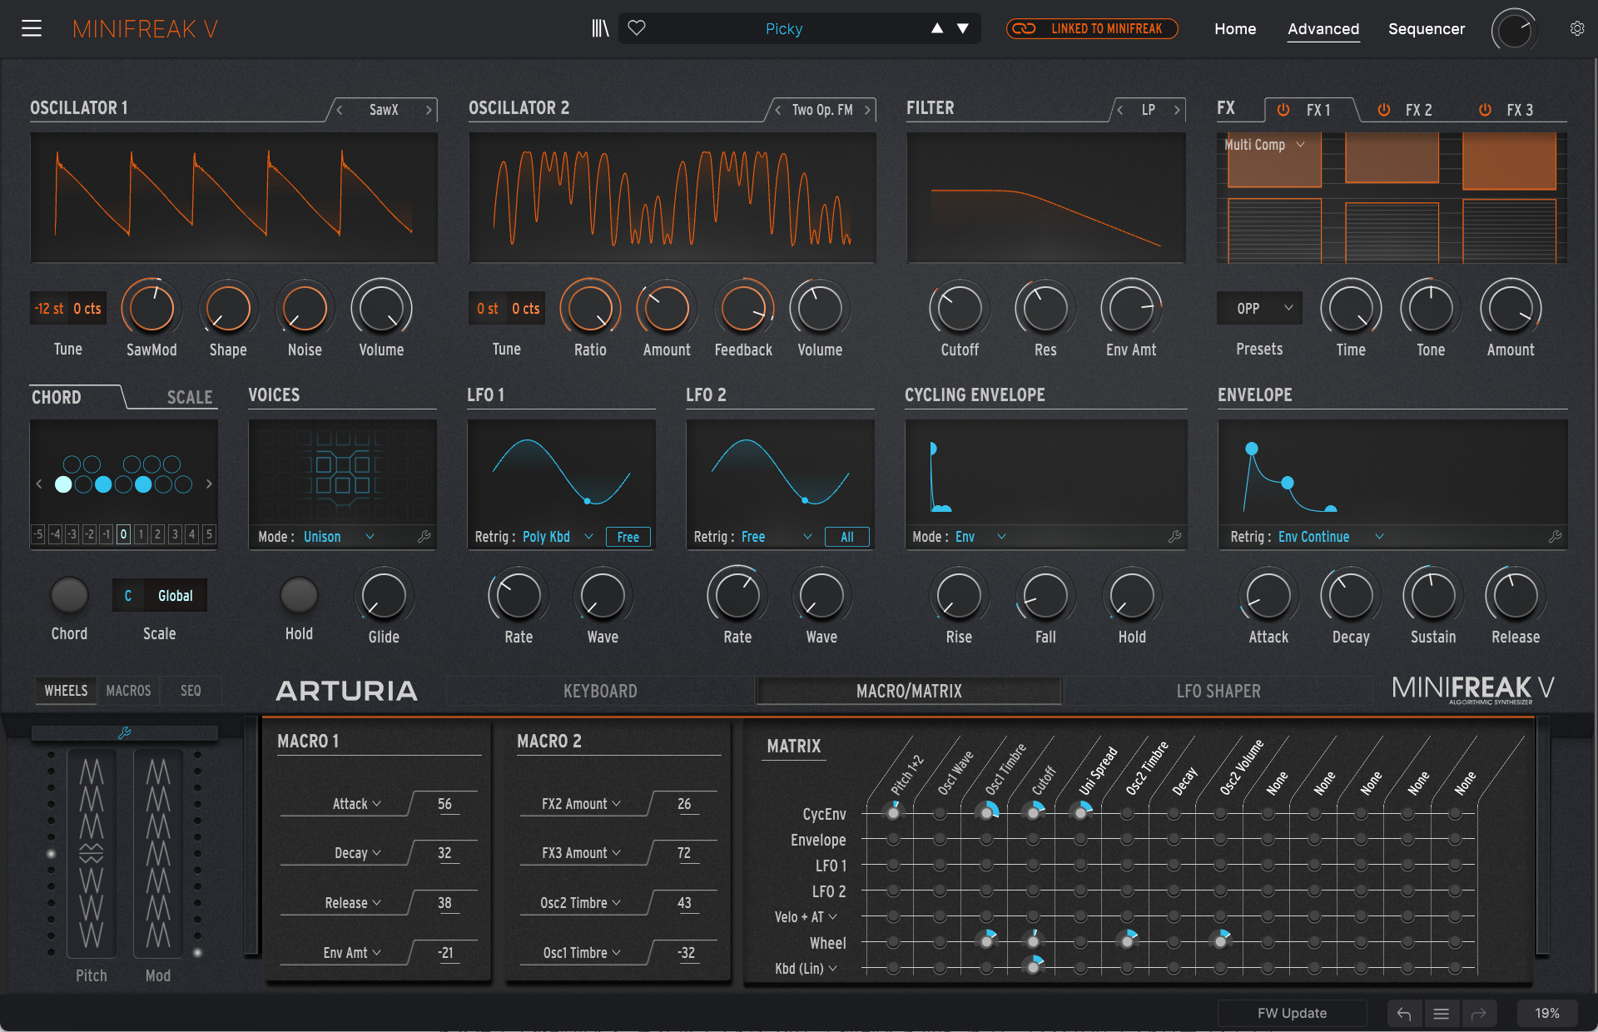Open the settings gear icon

[x=1576, y=28]
